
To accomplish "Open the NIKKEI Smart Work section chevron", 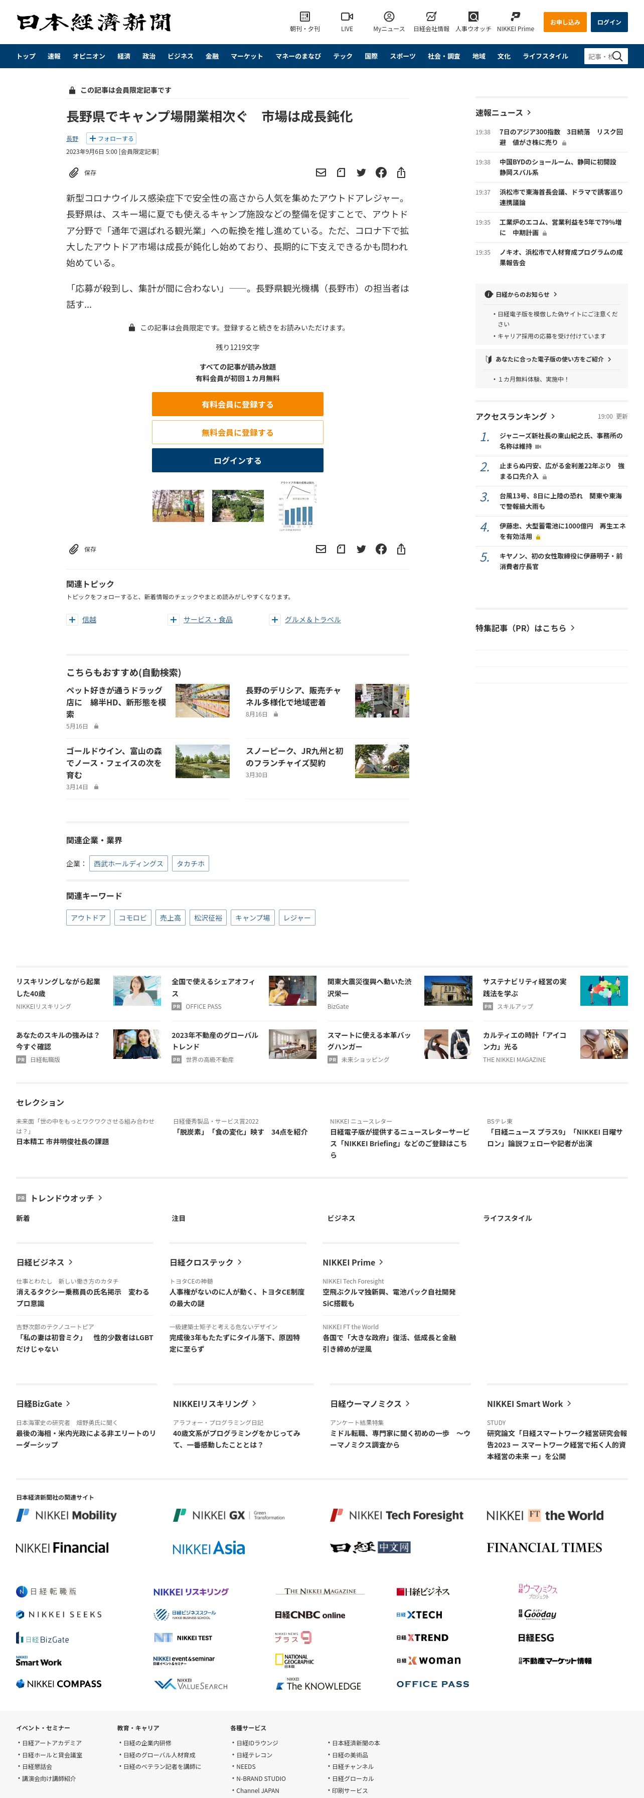I will pyautogui.click(x=569, y=1403).
